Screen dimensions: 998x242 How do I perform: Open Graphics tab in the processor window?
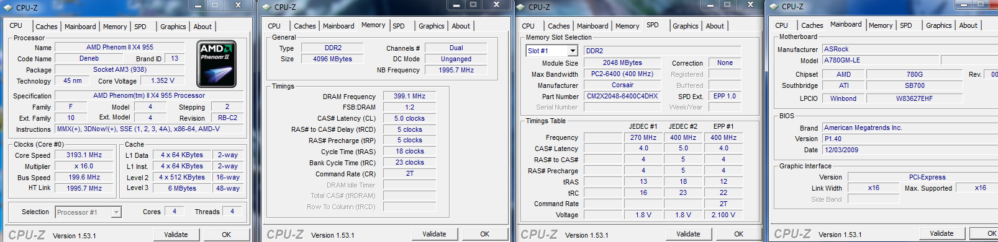coord(173,27)
